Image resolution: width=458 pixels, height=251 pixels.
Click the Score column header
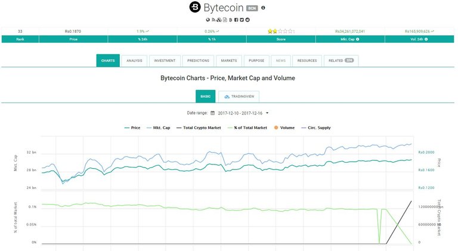point(281,39)
